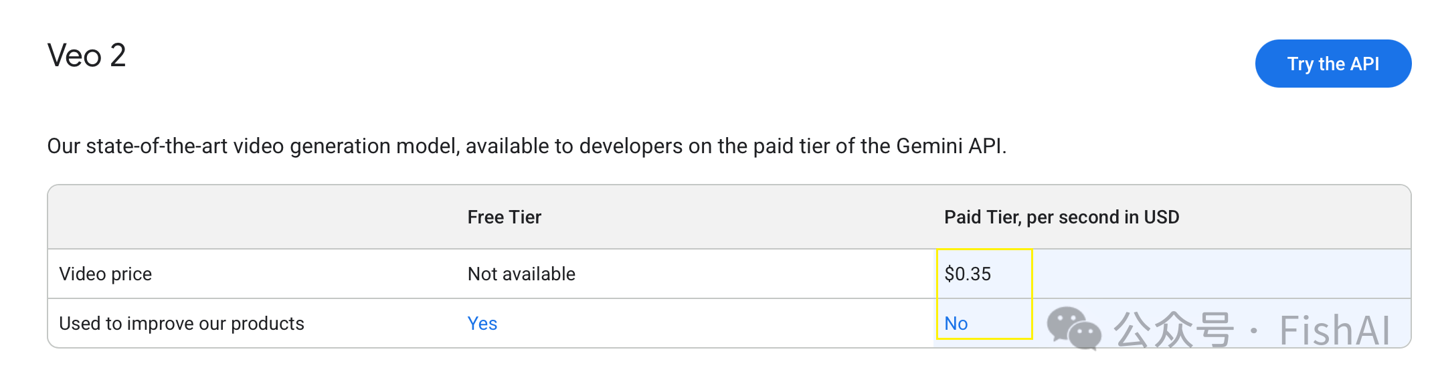The height and width of the screenshot is (388, 1436).
Task: Click the Paid Tier, per second in USD header
Action: point(1061,217)
